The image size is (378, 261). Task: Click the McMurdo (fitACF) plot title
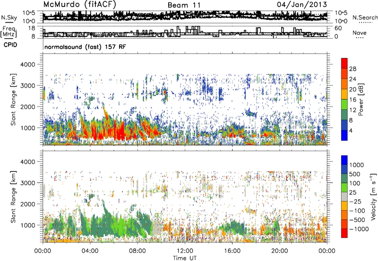pos(80,5)
